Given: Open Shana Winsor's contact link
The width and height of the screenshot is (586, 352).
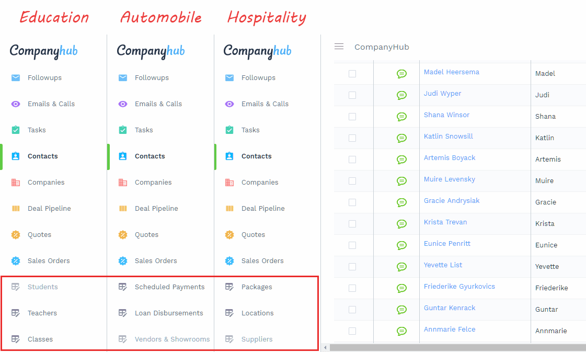Looking at the screenshot, I should click(x=446, y=115).
